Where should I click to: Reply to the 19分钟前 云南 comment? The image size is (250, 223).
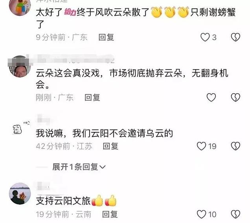click(110, 214)
